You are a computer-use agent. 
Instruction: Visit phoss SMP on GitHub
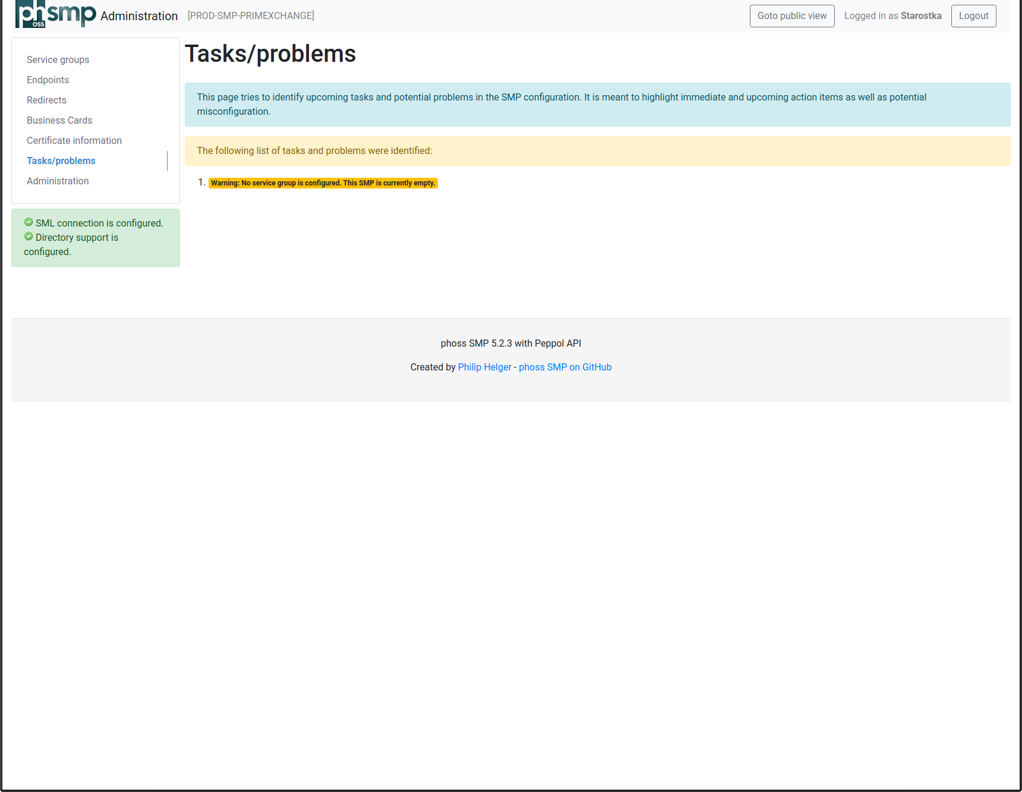[565, 367]
